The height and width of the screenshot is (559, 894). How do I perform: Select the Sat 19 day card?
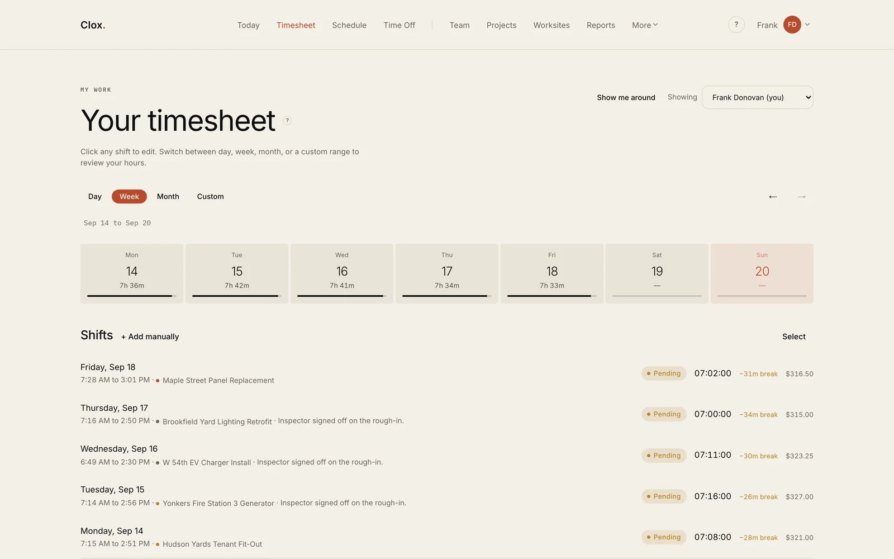click(x=657, y=273)
